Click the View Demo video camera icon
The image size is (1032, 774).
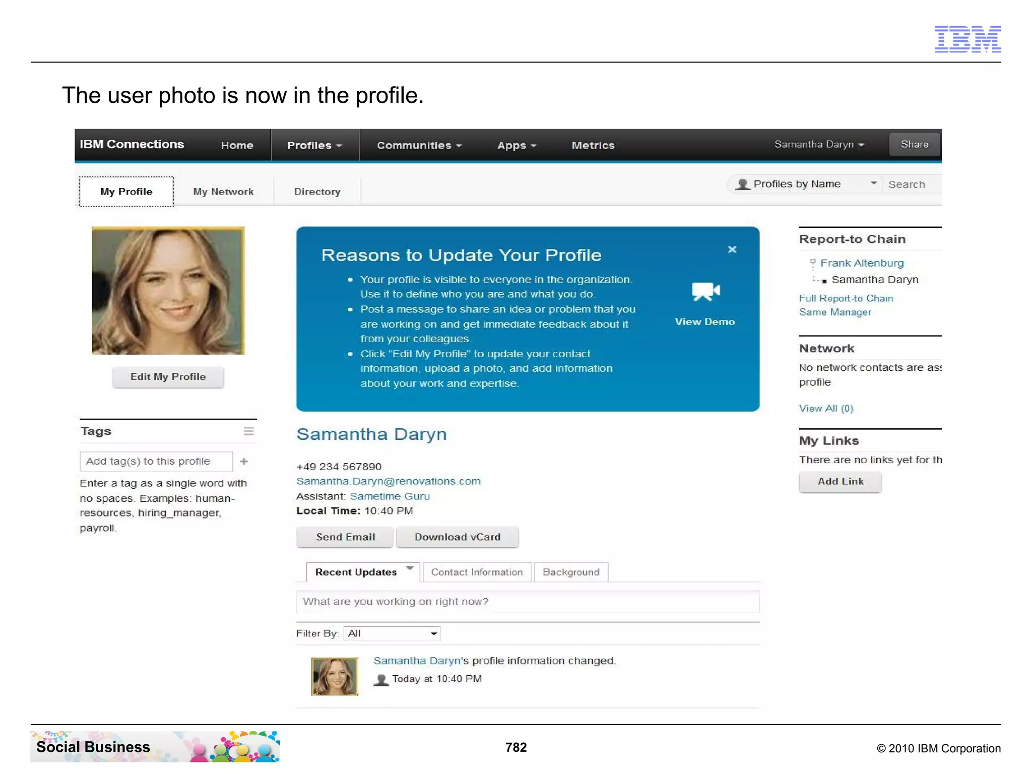[706, 291]
